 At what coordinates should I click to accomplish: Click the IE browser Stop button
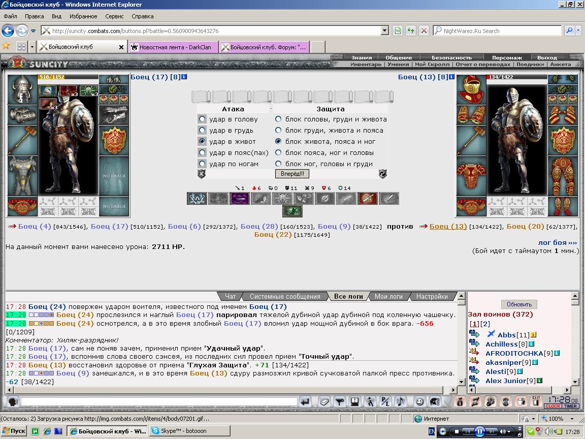tap(424, 30)
